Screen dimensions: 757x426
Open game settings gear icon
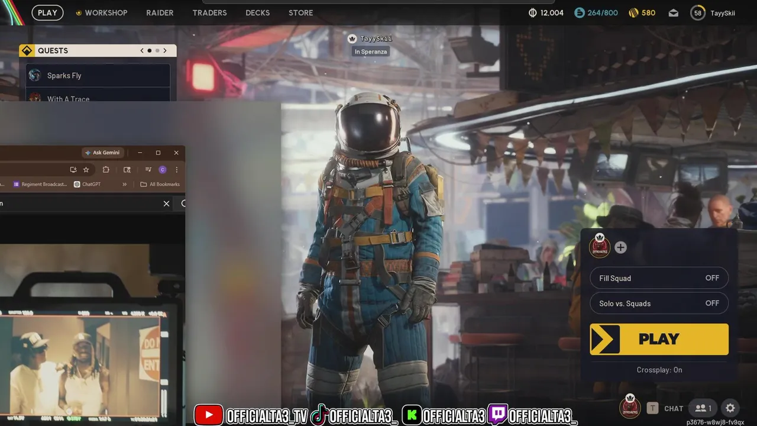[730, 408]
